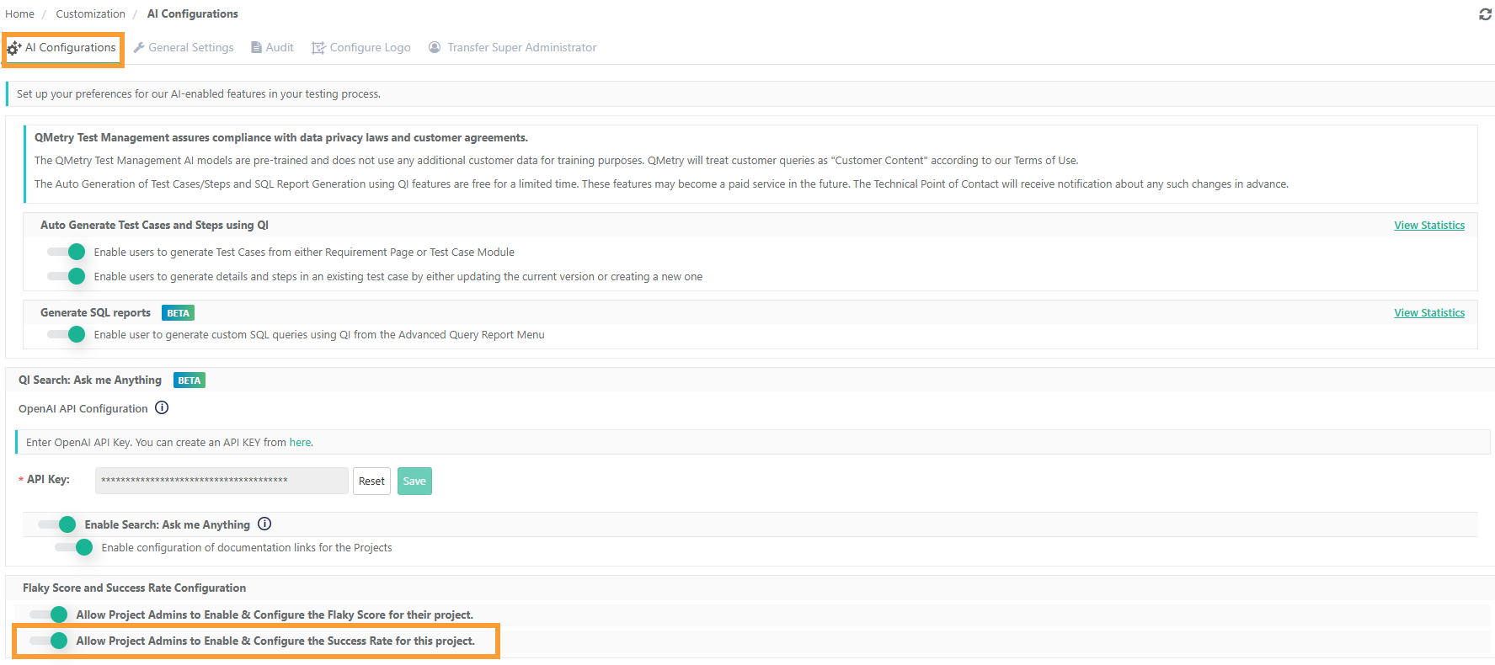Click info icon beside Enable Search: Ask me Anything

264,524
